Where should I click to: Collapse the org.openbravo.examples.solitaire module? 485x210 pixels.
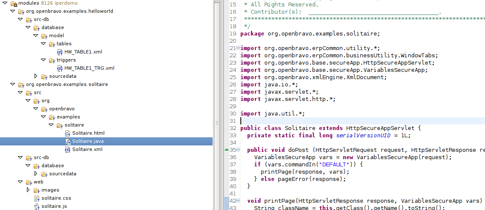click(13, 84)
